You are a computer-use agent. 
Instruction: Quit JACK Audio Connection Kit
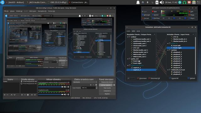pyautogui.click(x=193, y=12)
